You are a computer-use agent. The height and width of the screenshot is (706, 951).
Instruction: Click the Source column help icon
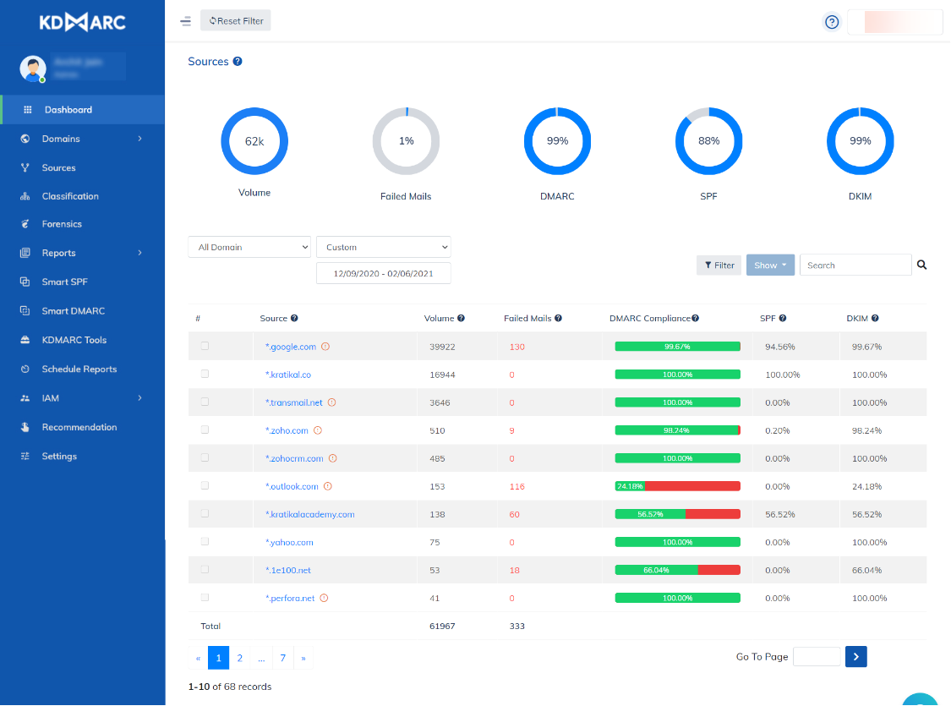pyautogui.click(x=294, y=319)
